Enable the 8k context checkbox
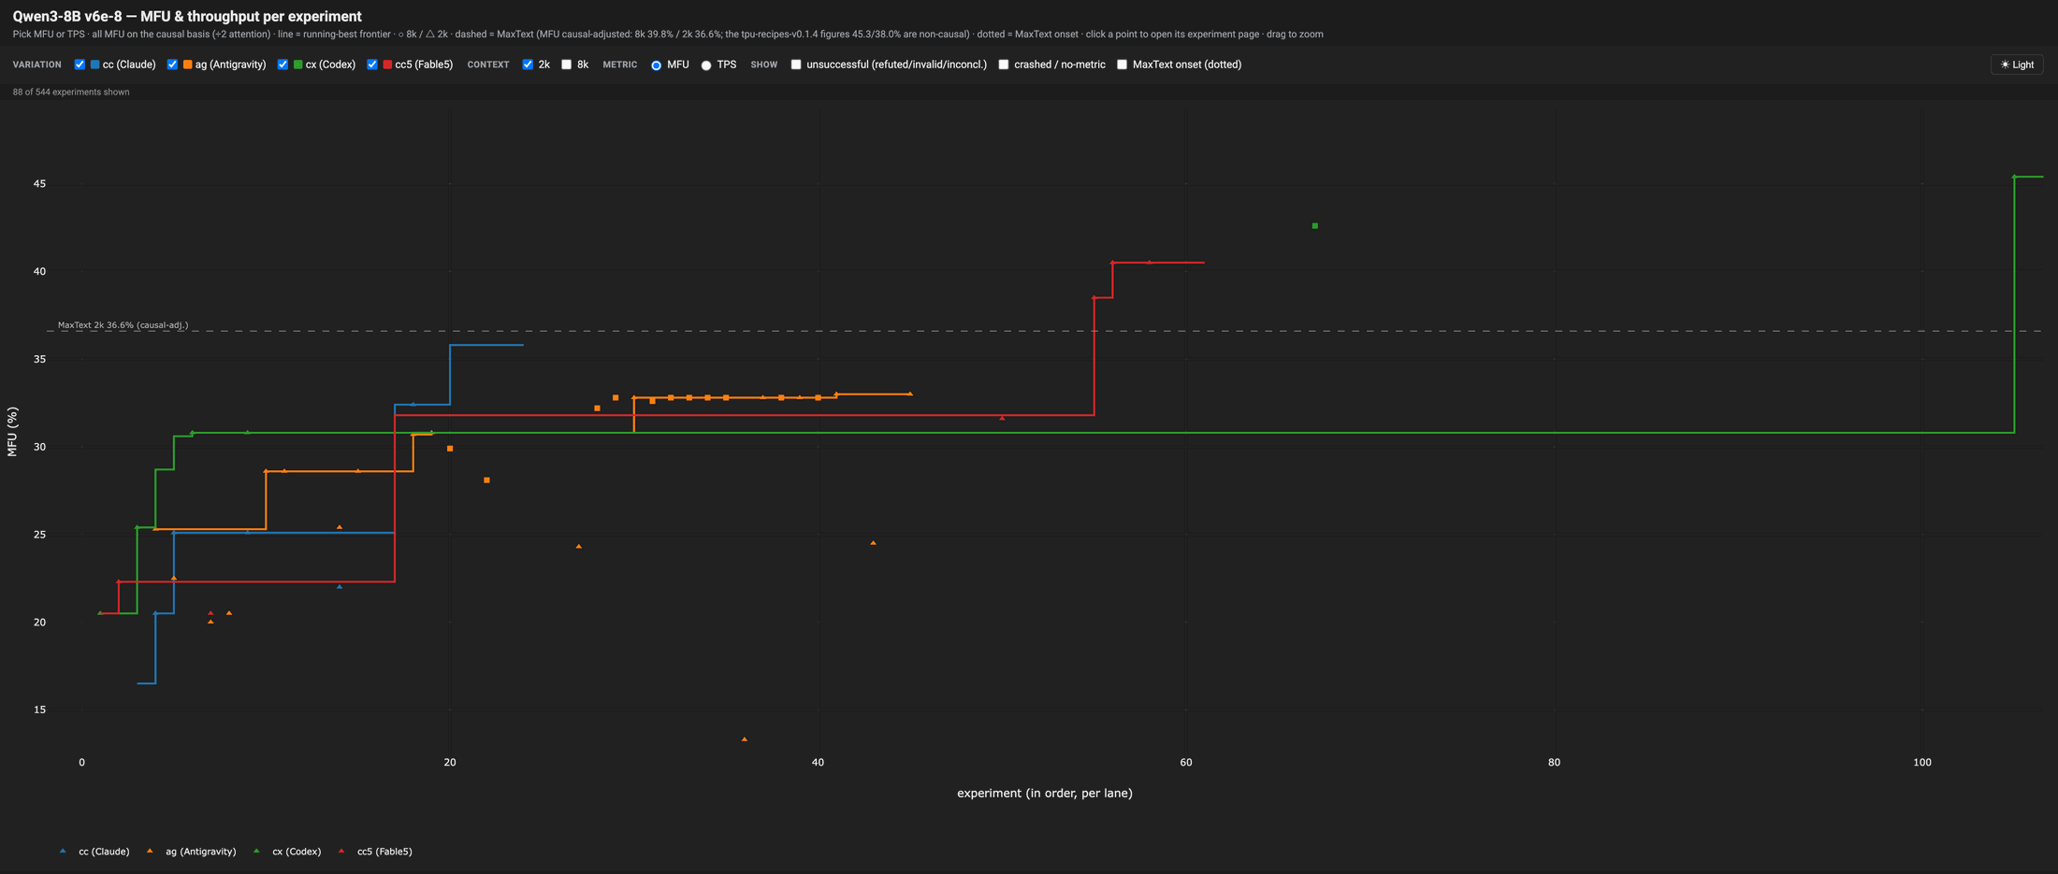This screenshot has height=874, width=2058. point(566,64)
